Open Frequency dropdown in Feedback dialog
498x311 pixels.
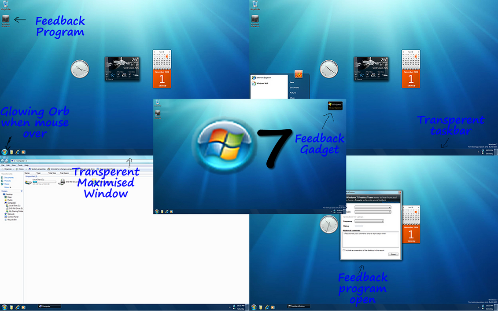click(369, 221)
